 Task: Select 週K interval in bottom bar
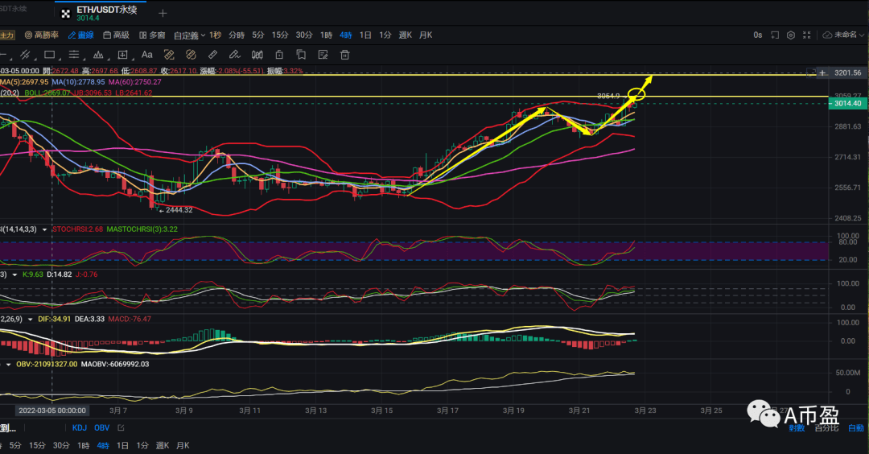163,446
